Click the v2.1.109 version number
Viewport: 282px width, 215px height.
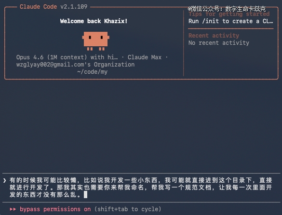pos(74,7)
